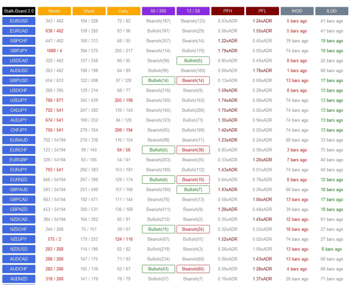Image resolution: width=351 pixels, height=285 pixels.
Task: Open the AUDNZD symbol button
Action: pos(19,279)
